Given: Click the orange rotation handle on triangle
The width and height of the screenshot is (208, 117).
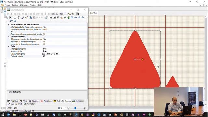Looking at the screenshot, I should (x=142, y=59).
